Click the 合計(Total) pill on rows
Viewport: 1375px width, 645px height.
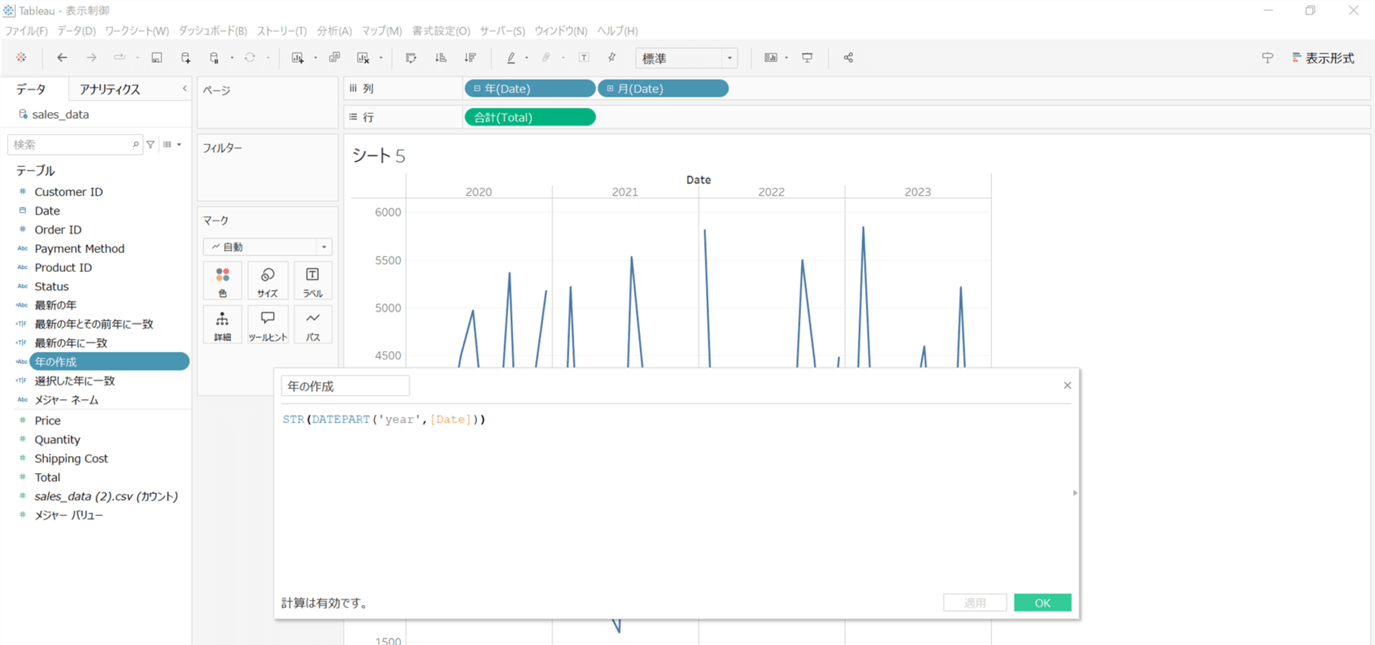(530, 118)
